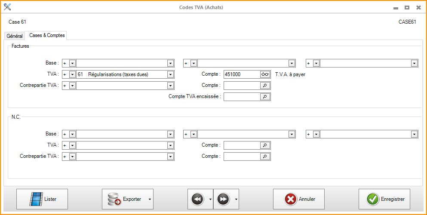Expand the Factures TVA case dropdown list

coord(171,74)
